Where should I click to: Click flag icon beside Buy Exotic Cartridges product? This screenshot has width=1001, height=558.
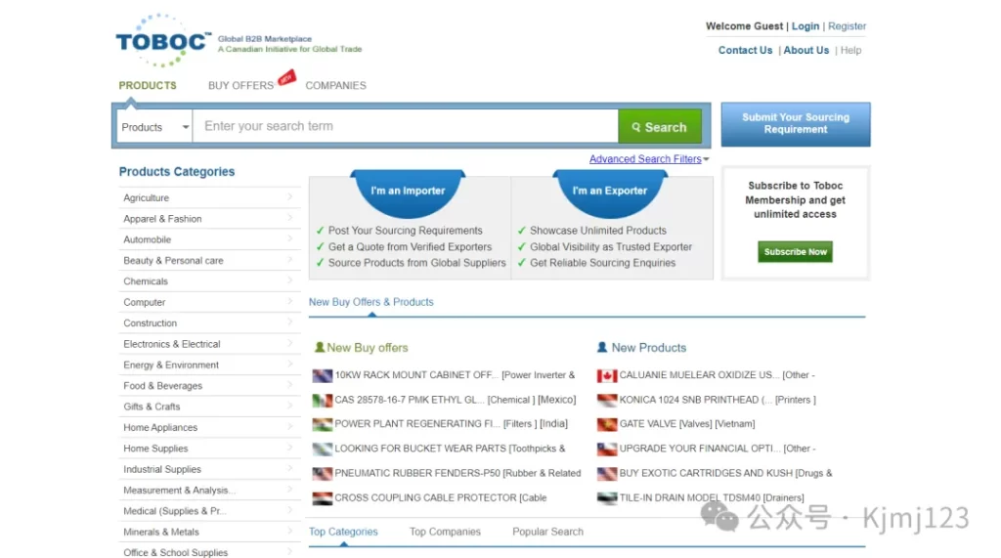[606, 473]
